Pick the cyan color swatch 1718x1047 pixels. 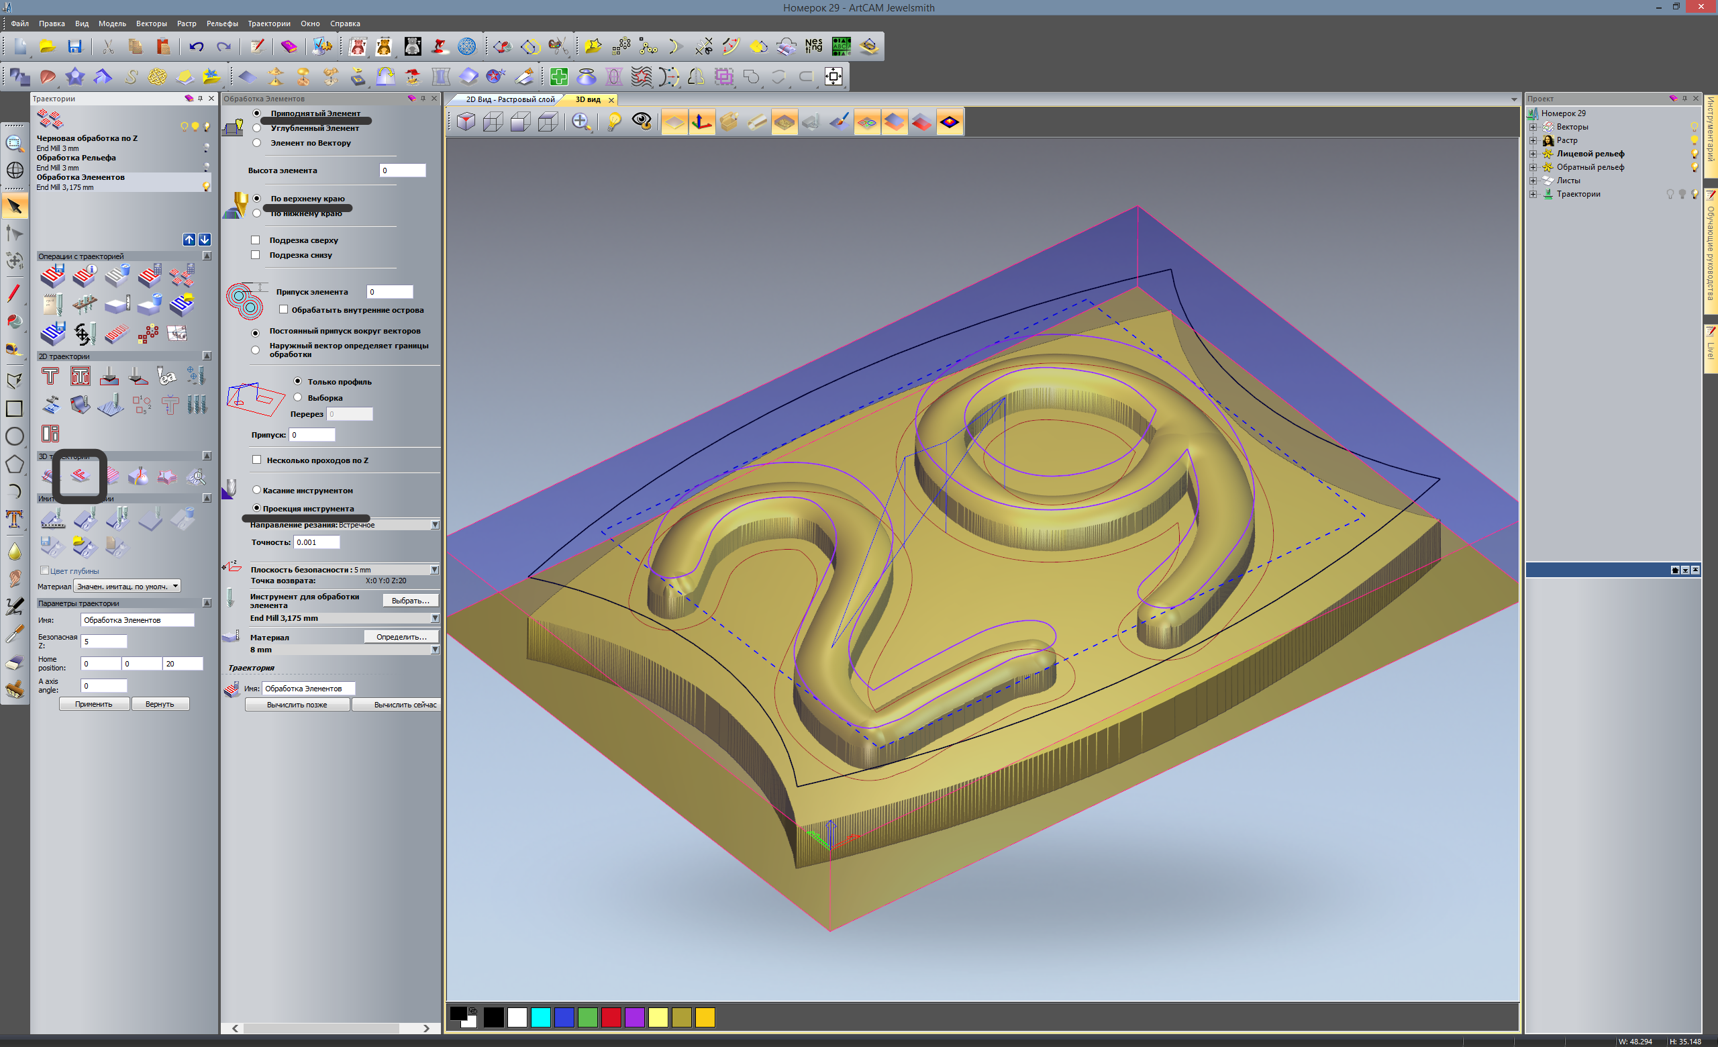(540, 1017)
